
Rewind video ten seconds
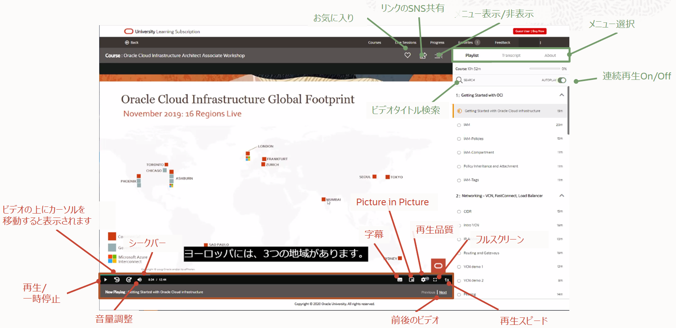(x=117, y=280)
